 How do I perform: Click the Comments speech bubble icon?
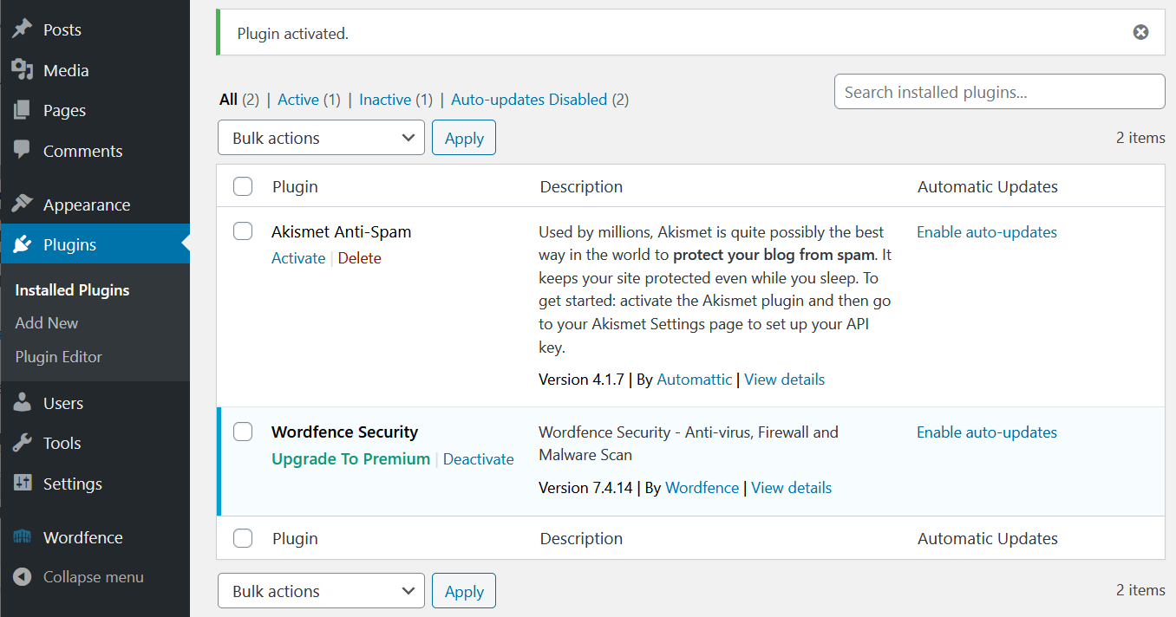[23, 150]
